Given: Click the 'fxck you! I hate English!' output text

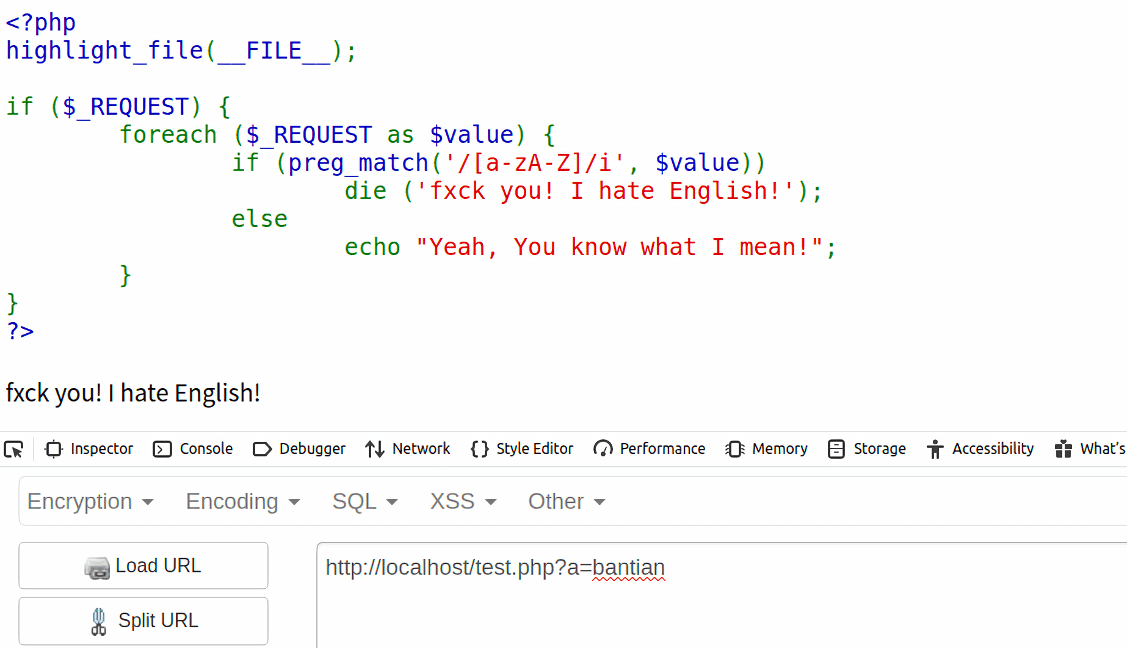Looking at the screenshot, I should (x=133, y=393).
